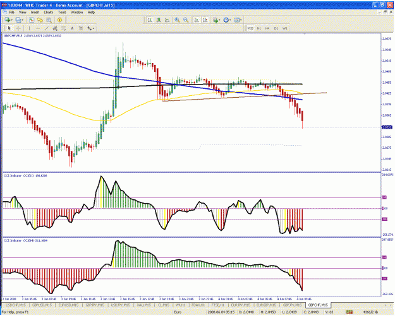Select the equidistant channel tool

click(x=55, y=28)
